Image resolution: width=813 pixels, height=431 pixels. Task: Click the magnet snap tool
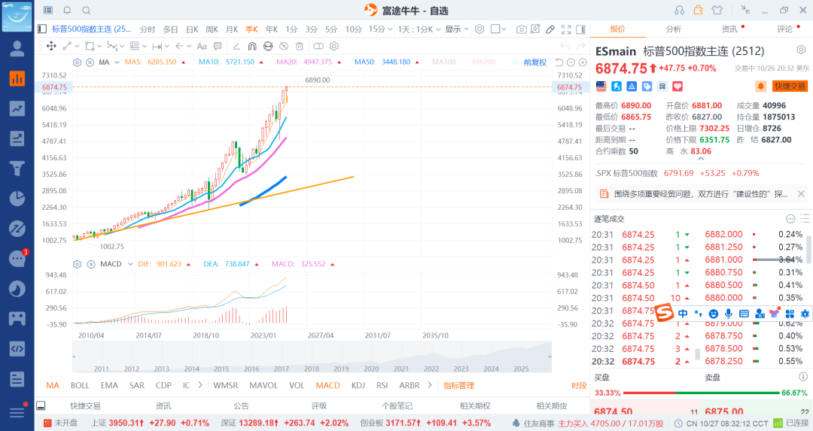pyautogui.click(x=252, y=46)
